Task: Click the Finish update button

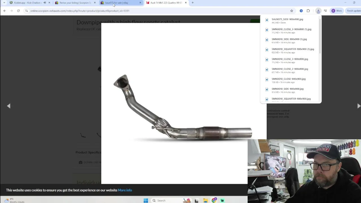Action: (354, 11)
